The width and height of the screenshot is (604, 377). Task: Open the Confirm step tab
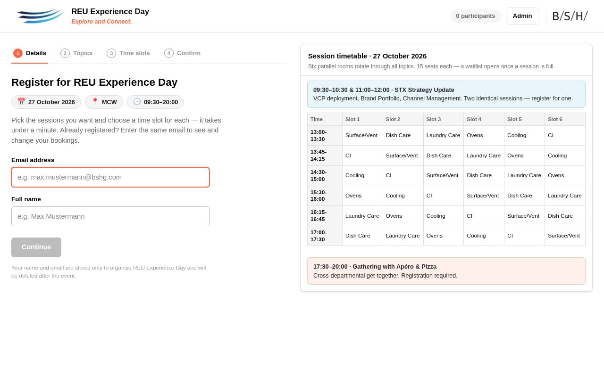(x=183, y=53)
